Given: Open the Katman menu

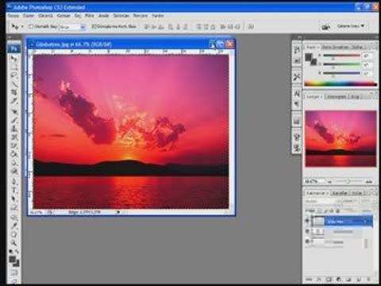Looking at the screenshot, I should (63, 16).
